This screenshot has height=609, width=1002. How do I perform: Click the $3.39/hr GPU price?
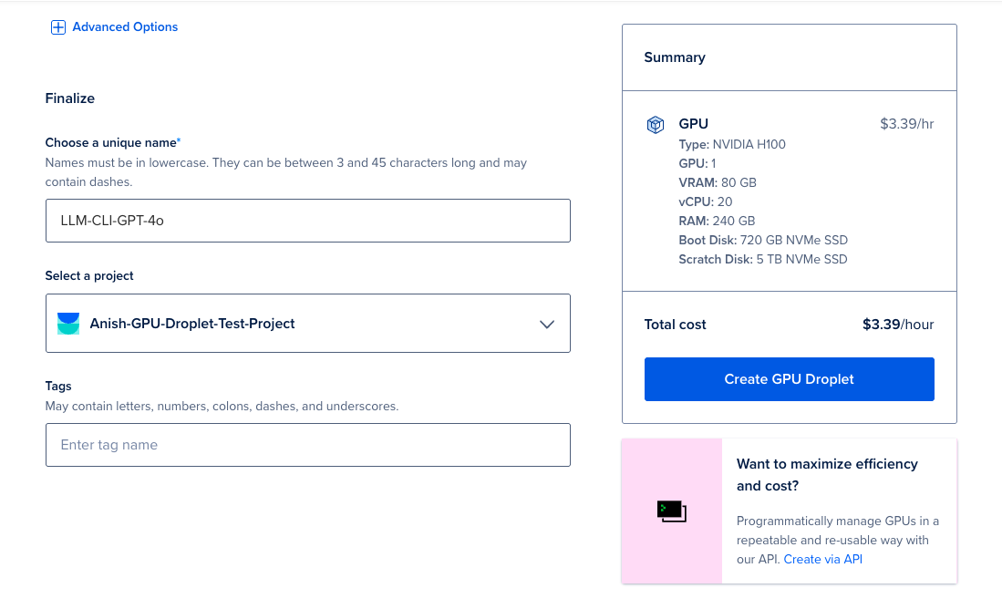(x=906, y=124)
